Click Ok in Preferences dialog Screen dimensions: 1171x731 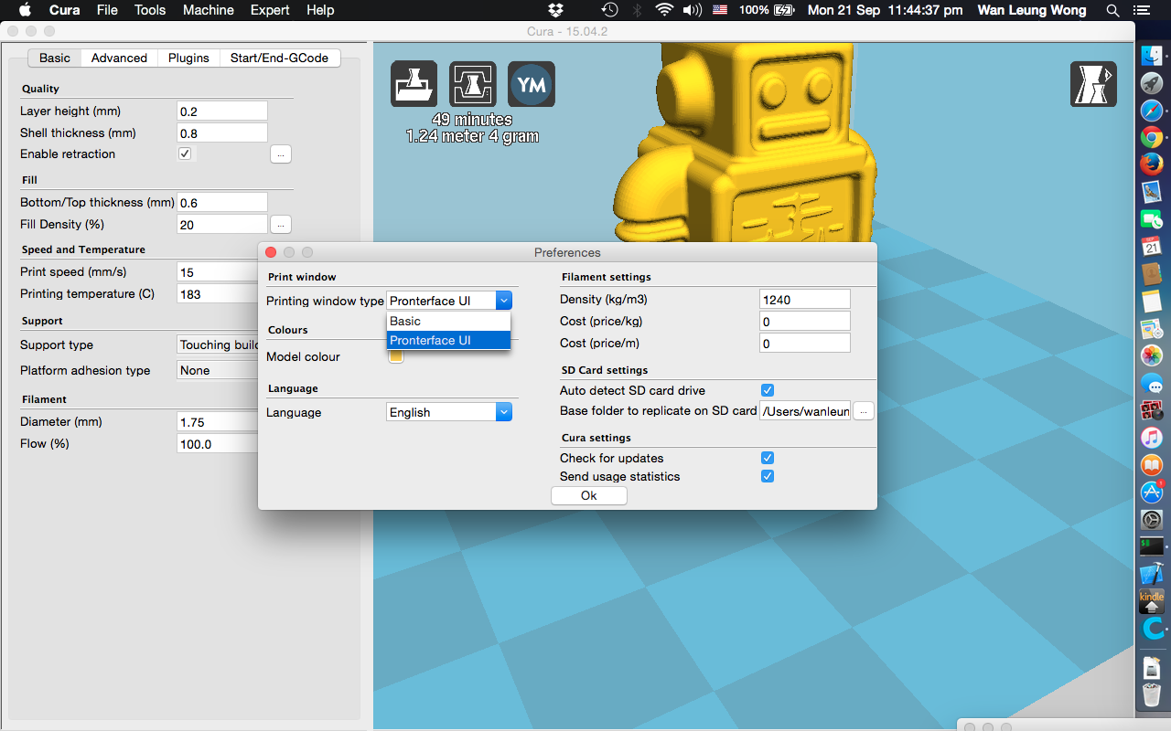(x=589, y=495)
